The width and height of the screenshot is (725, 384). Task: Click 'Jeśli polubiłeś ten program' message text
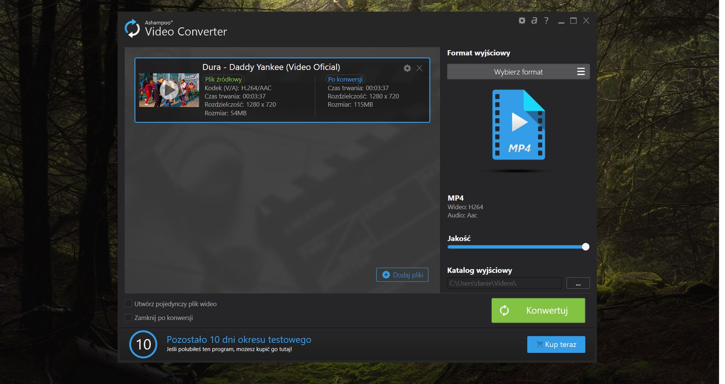tap(229, 349)
